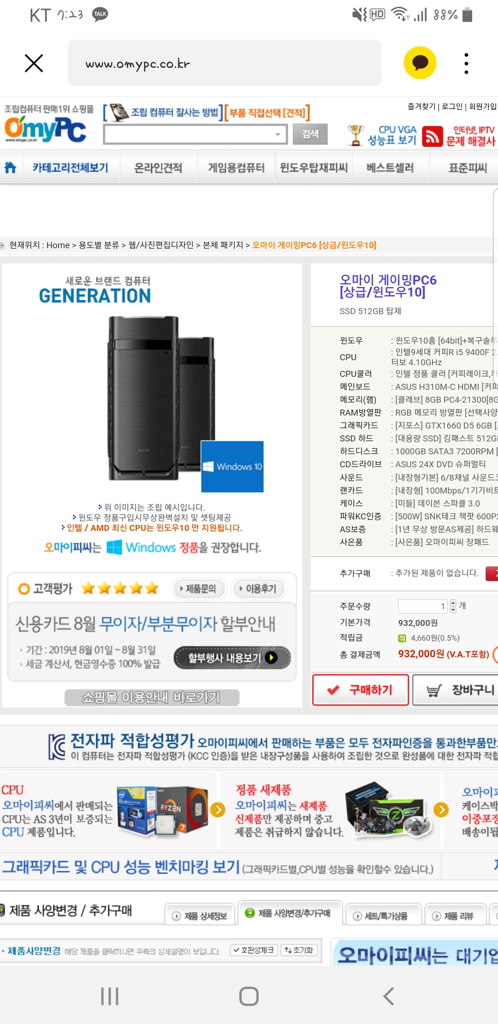Tap the Android home button
This screenshot has height=1024, width=498.
tap(249, 996)
